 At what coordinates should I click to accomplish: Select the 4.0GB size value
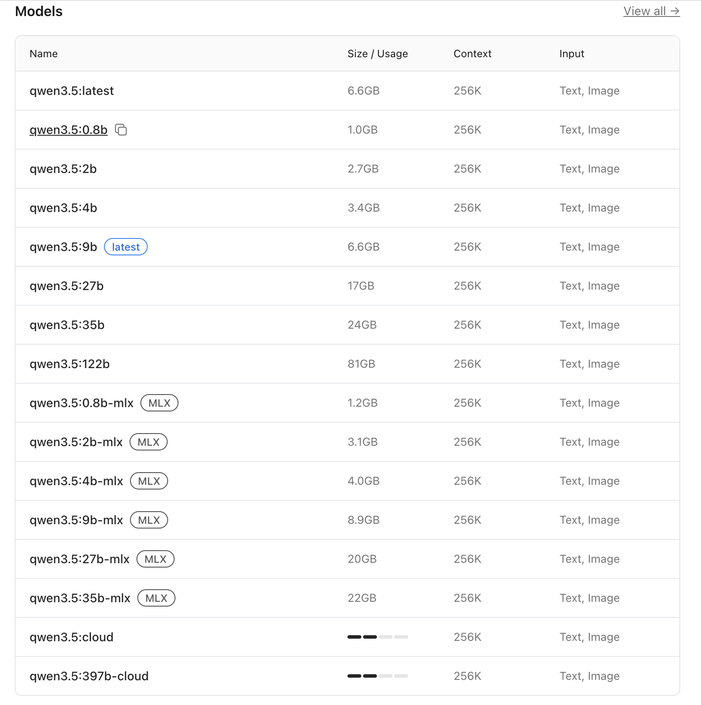[363, 481]
